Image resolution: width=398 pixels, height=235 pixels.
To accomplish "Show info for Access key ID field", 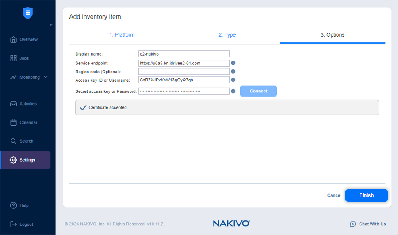I will coord(233,80).
